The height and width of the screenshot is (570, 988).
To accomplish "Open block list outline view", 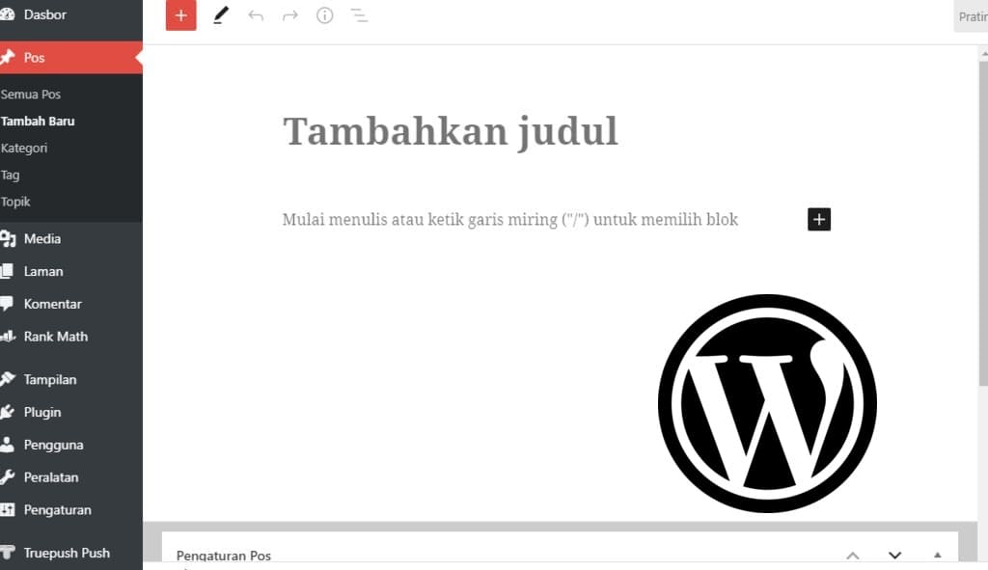I will [x=359, y=15].
